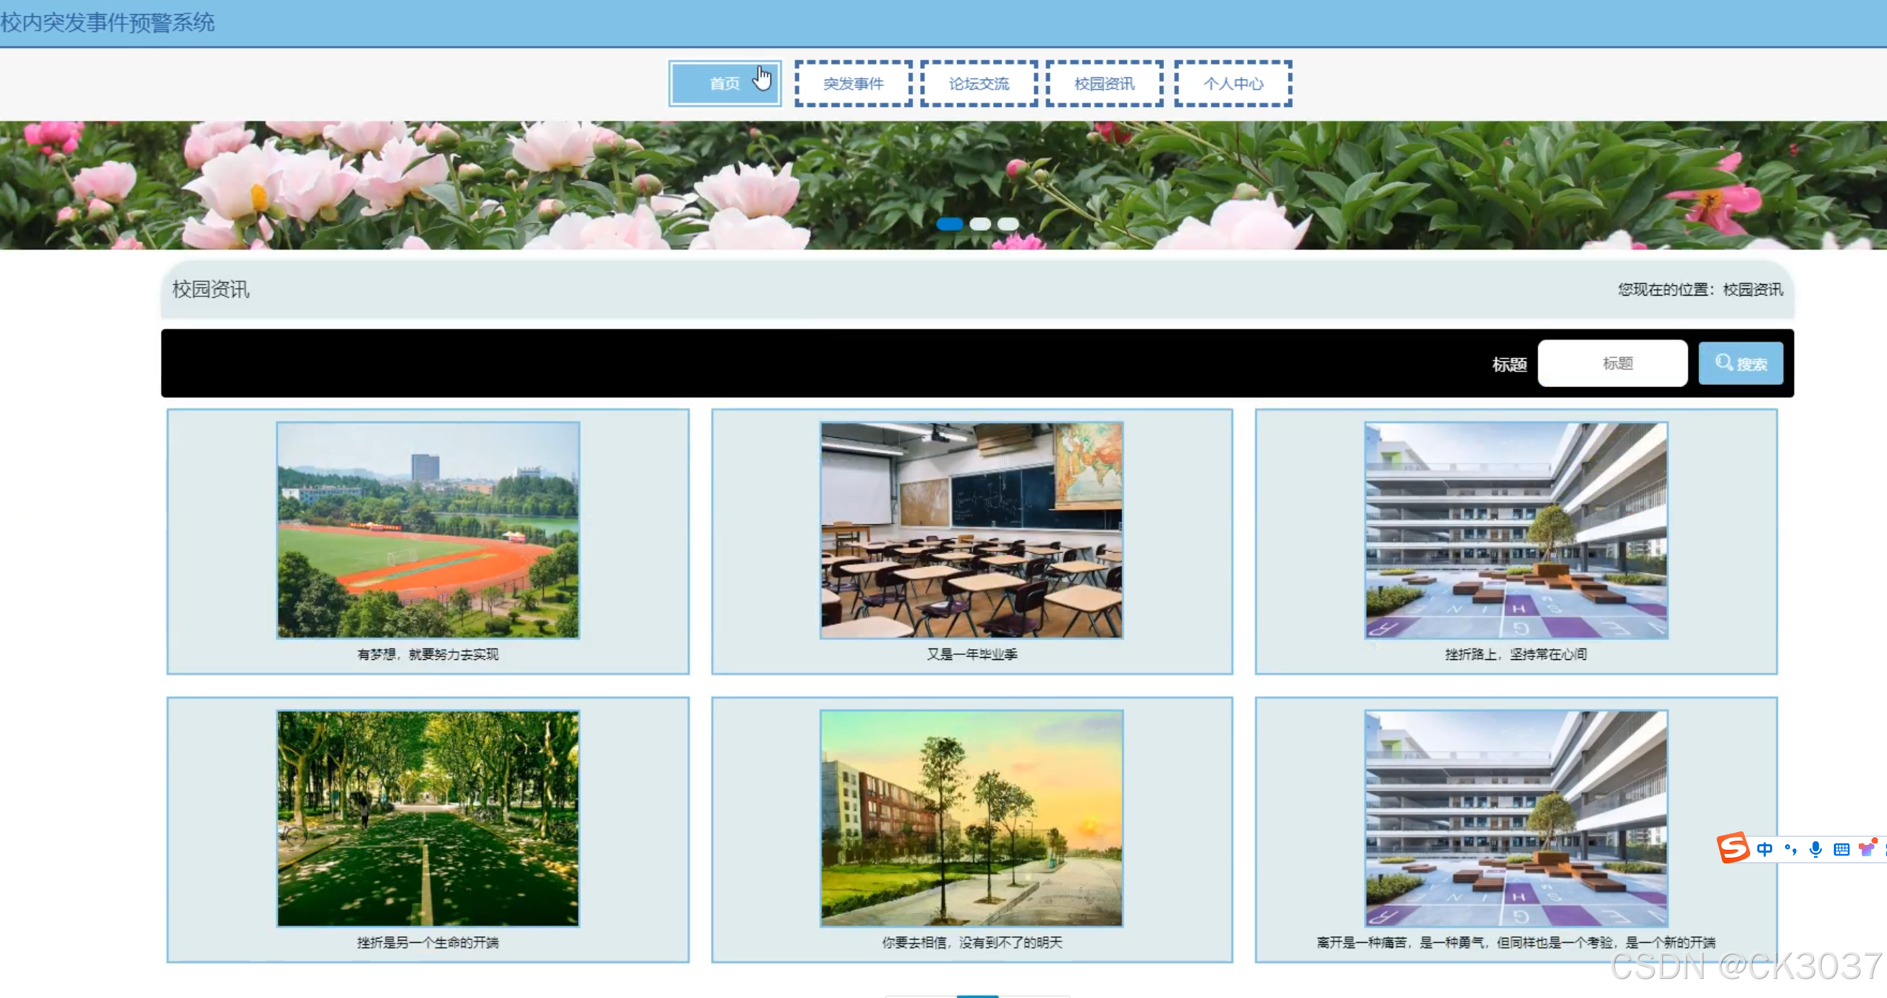Select the third carousel indicator dot
Image resolution: width=1887 pixels, height=998 pixels.
coord(1008,224)
